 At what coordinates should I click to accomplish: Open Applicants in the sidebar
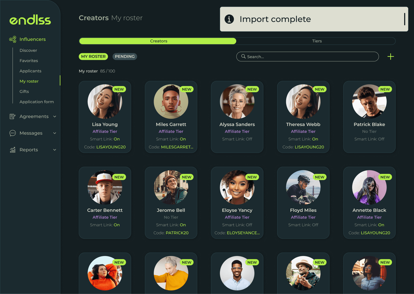click(31, 71)
